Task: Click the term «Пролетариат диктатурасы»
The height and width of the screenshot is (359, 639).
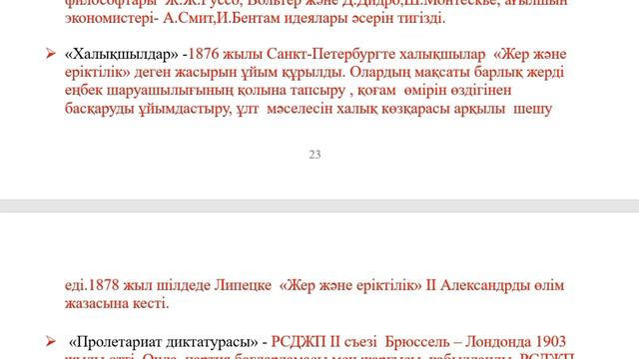Action: (164, 342)
